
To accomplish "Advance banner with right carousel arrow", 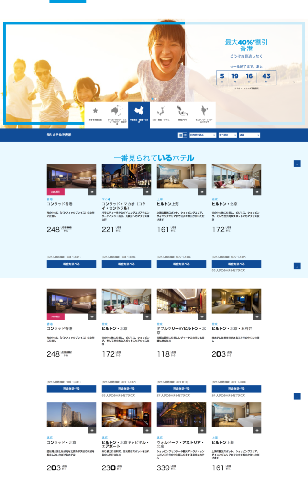I will [294, 82].
